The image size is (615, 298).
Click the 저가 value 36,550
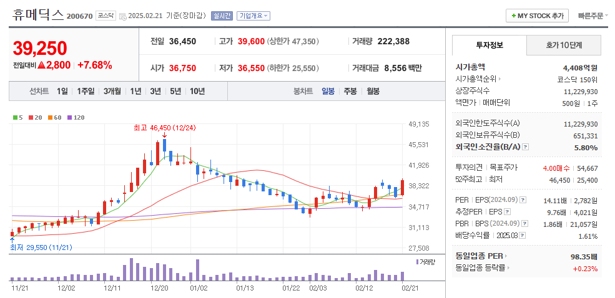(251, 69)
